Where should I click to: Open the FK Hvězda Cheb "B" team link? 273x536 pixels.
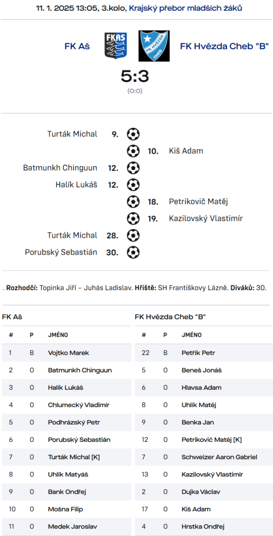pyautogui.click(x=224, y=46)
